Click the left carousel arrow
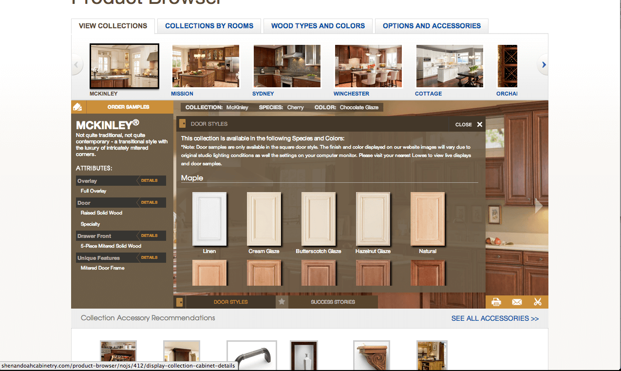 (77, 64)
